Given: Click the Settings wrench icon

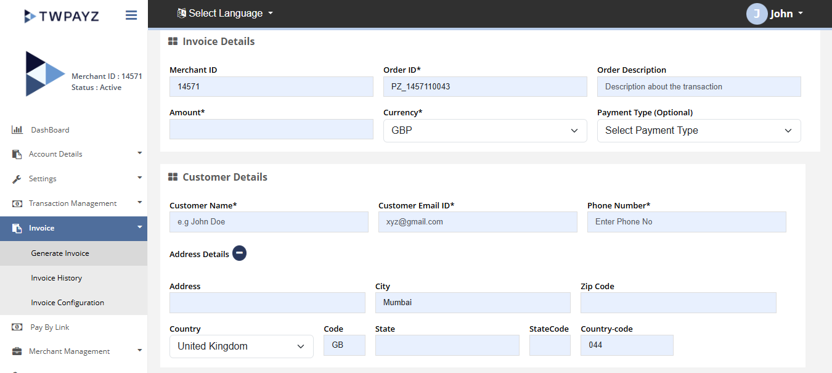Looking at the screenshot, I should 17,179.
